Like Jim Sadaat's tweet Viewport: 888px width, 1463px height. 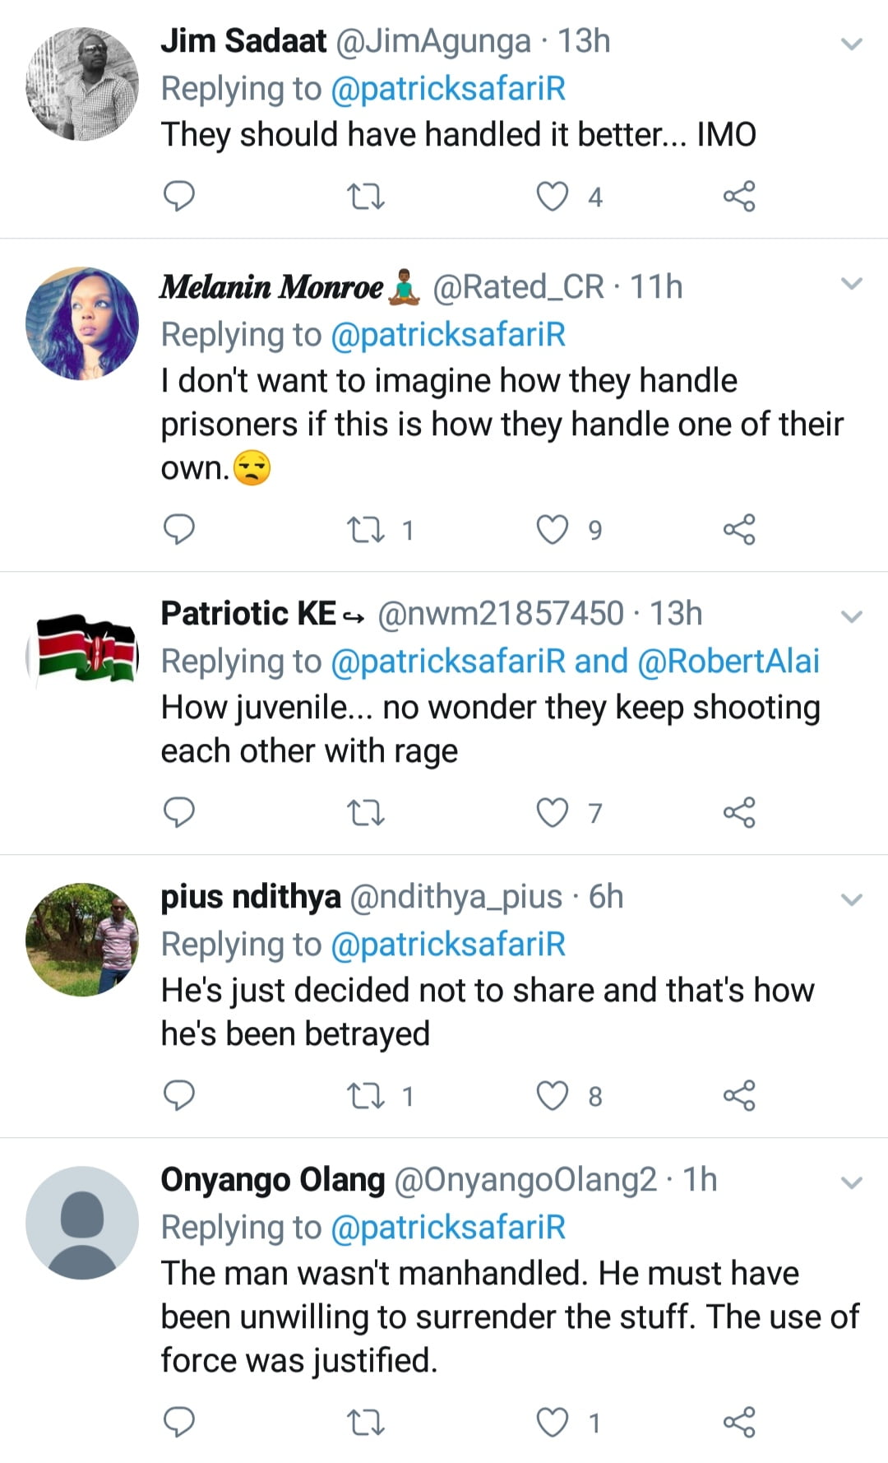(553, 197)
